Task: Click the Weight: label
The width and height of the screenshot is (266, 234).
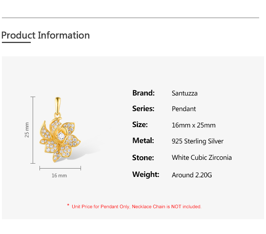Action: point(146,174)
